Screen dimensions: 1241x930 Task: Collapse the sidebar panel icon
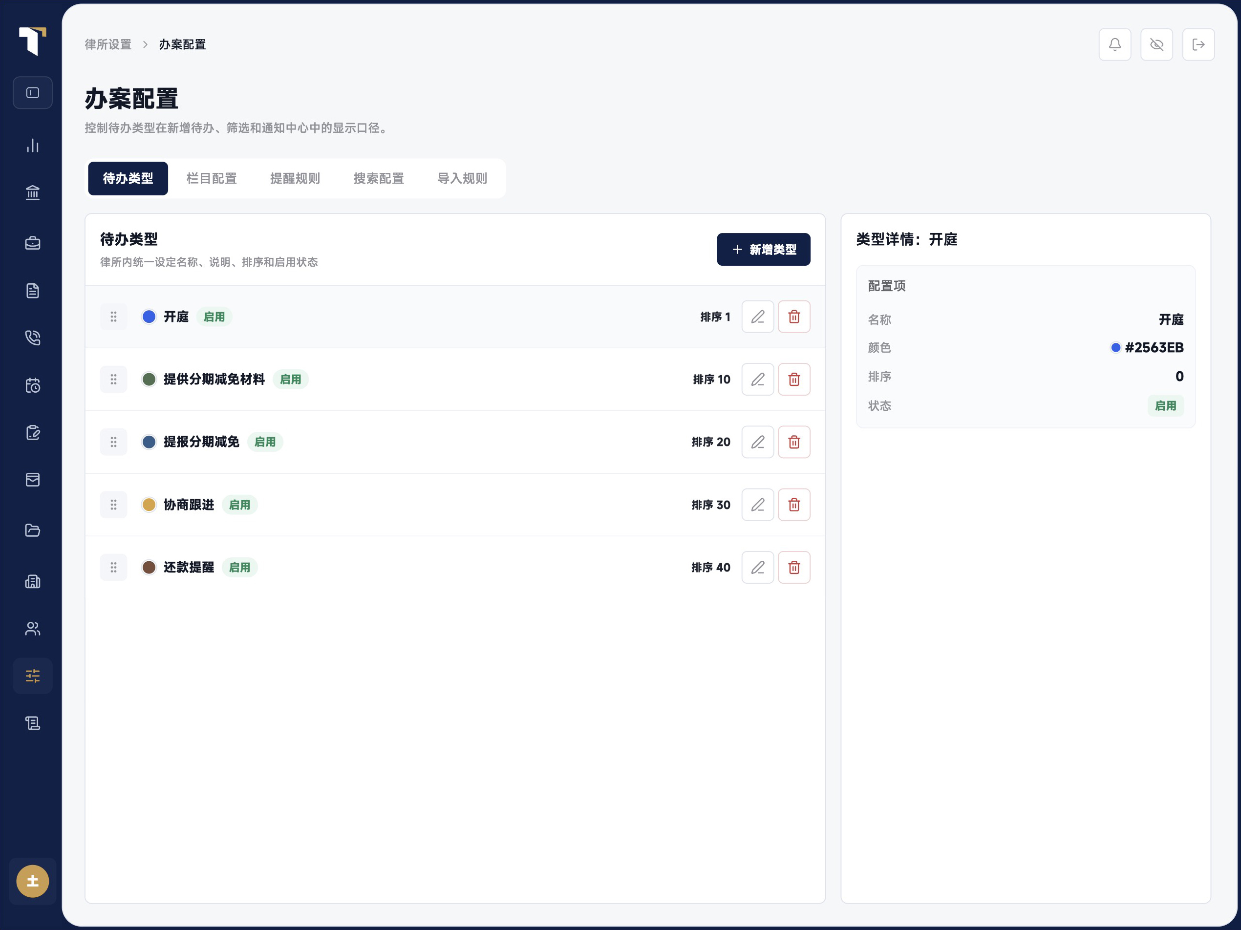click(33, 92)
